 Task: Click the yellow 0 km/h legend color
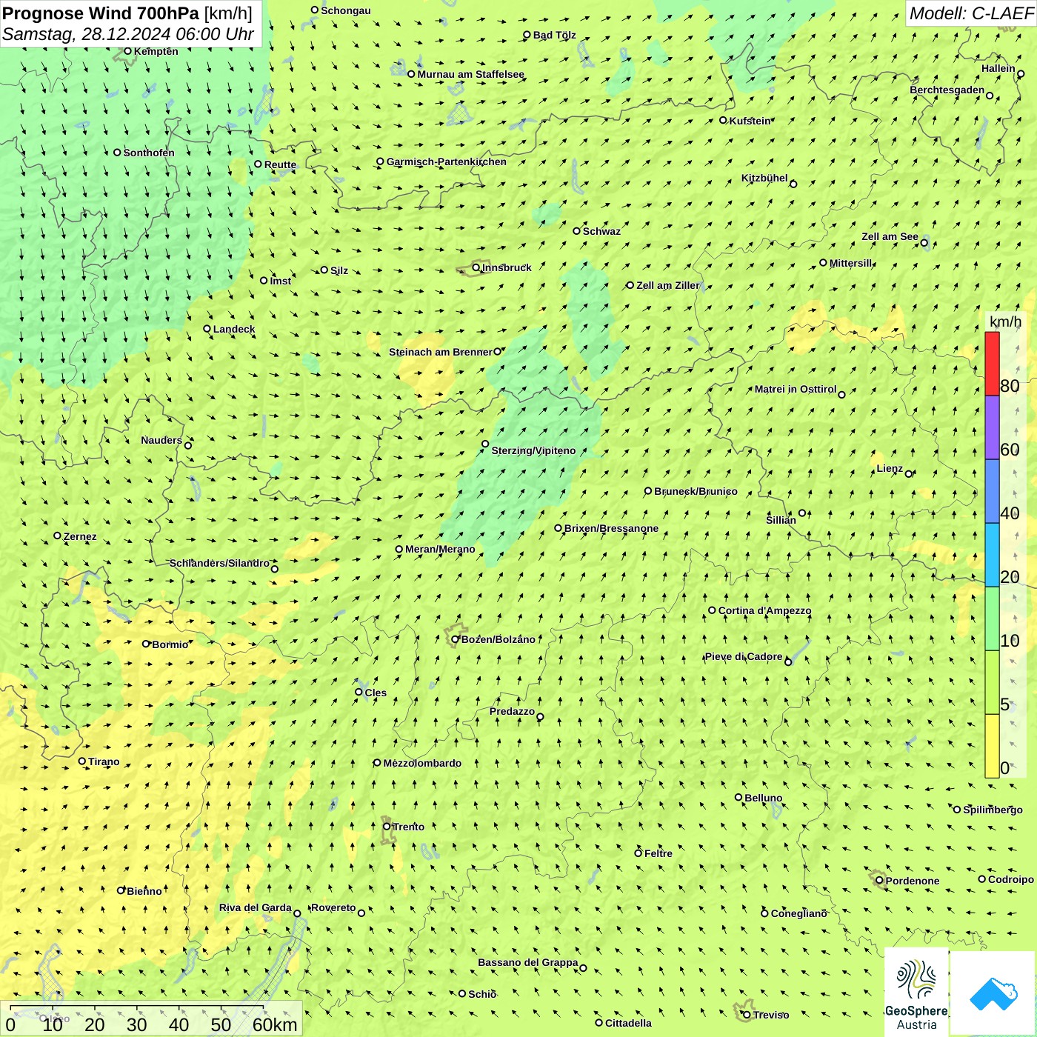point(992,746)
